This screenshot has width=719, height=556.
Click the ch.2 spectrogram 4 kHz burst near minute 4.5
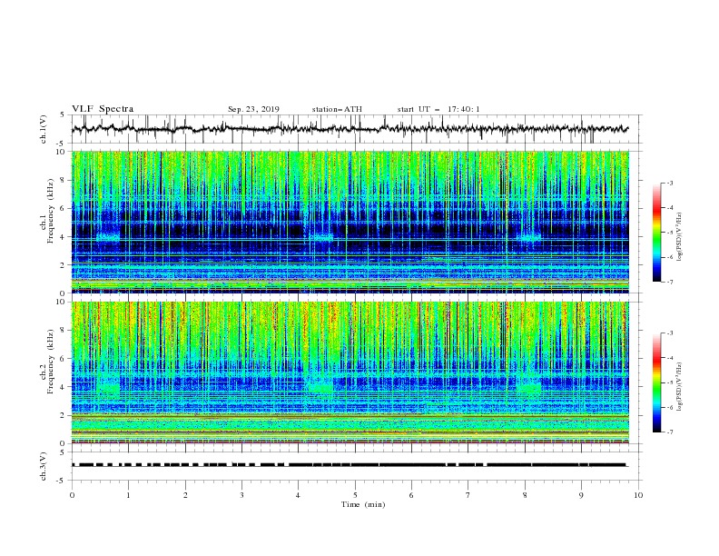[x=320, y=387]
